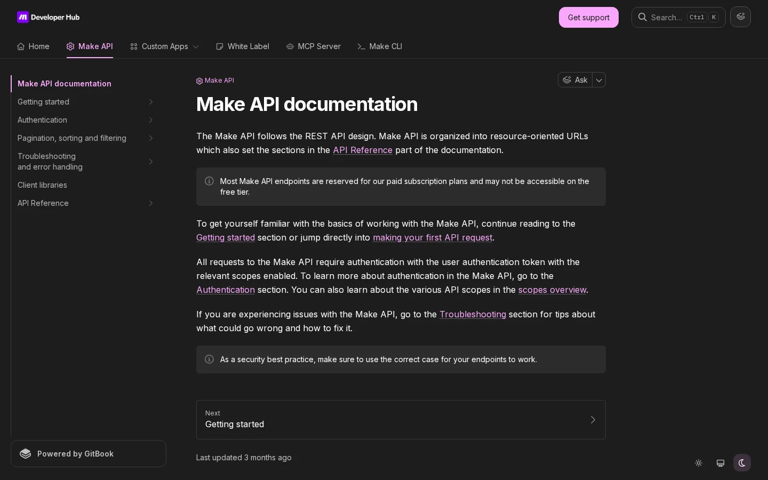This screenshot has height=480, width=768.
Task: Click the Custom Apps grid icon
Action: [134, 46]
